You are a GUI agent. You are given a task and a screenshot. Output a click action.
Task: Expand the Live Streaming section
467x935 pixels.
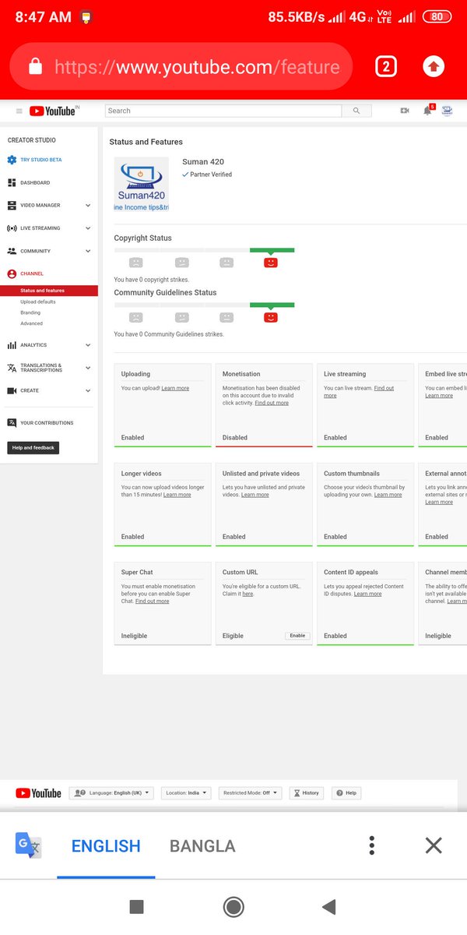point(88,228)
